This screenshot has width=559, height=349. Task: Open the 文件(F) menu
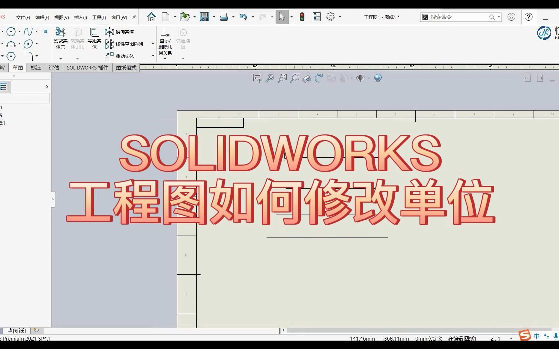[23, 17]
